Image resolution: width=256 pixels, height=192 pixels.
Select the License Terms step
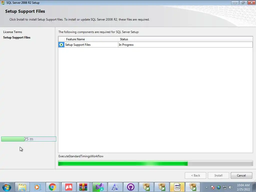[12, 32]
